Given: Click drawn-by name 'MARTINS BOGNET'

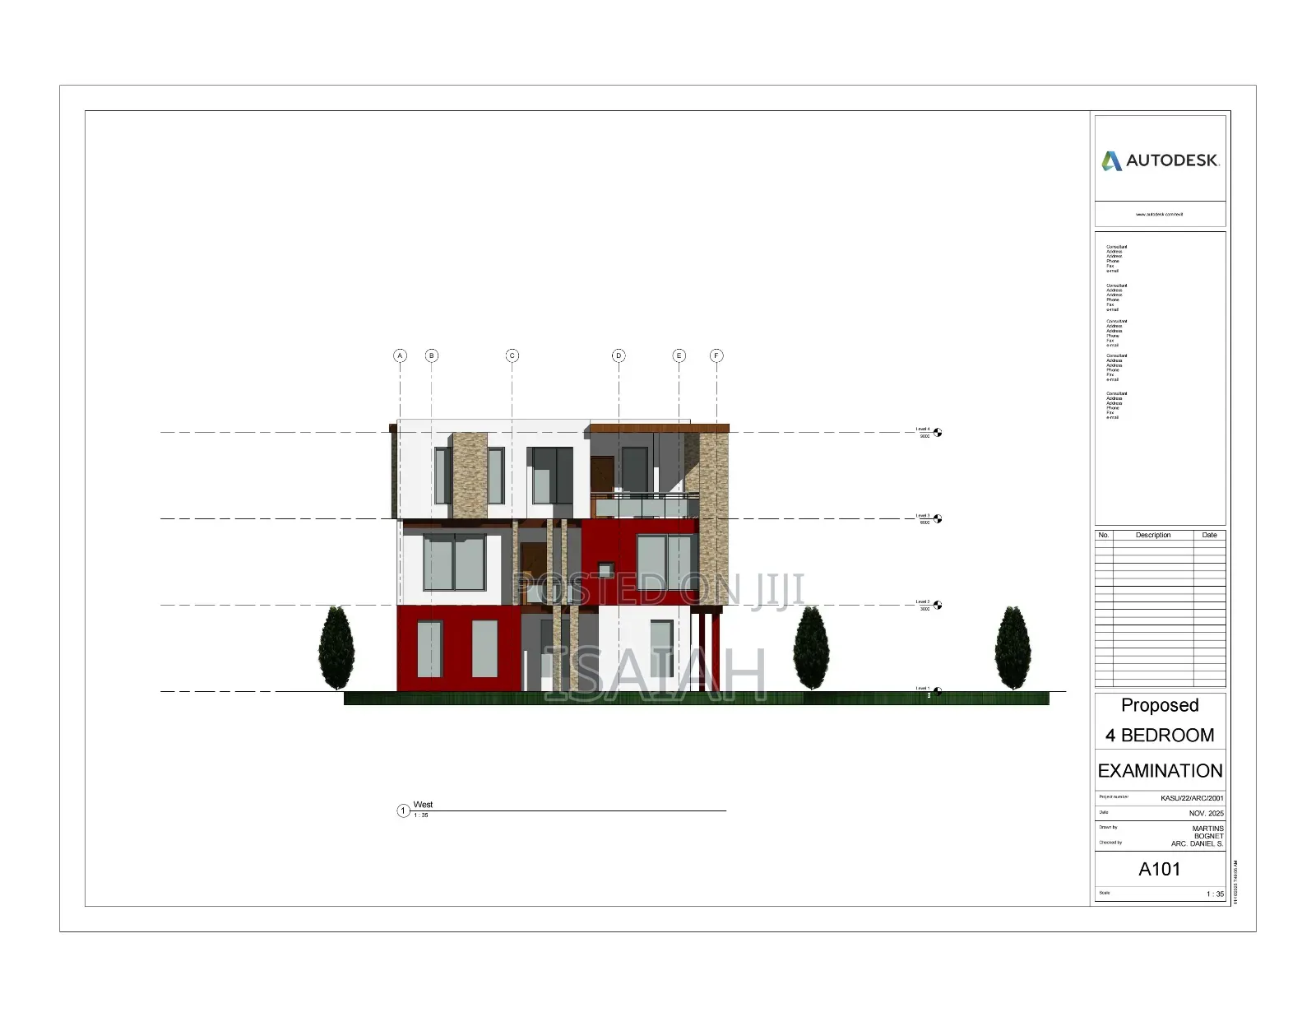Looking at the screenshot, I should [x=1207, y=833].
